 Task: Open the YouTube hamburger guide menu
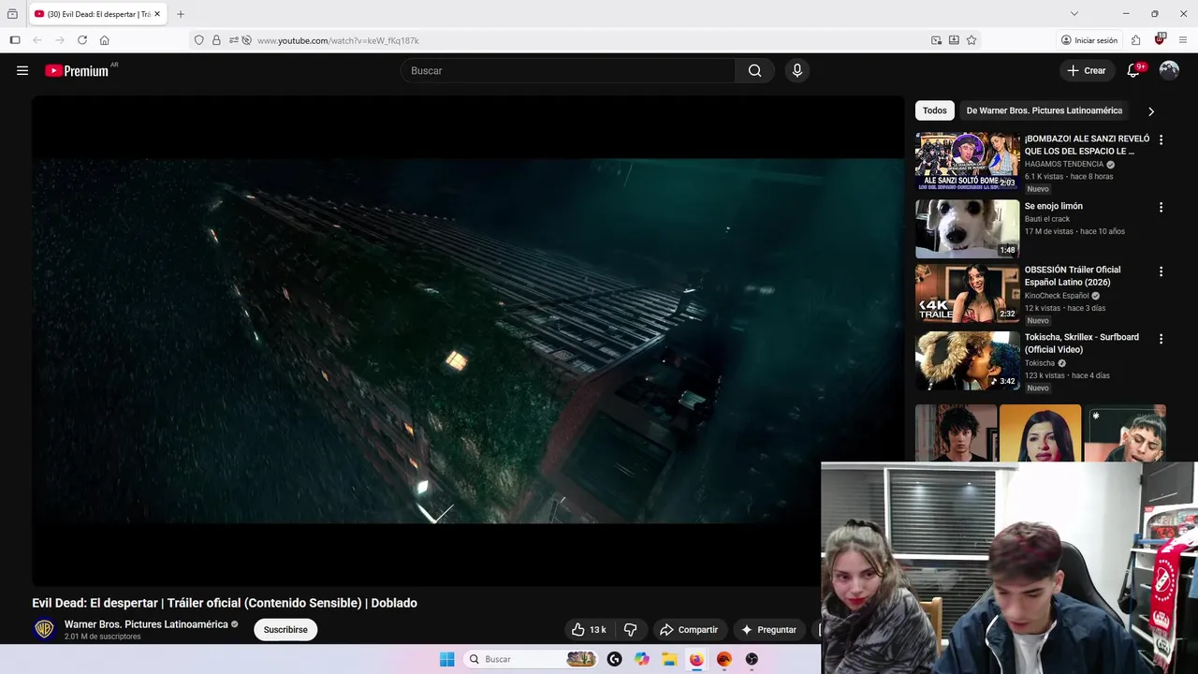point(22,70)
